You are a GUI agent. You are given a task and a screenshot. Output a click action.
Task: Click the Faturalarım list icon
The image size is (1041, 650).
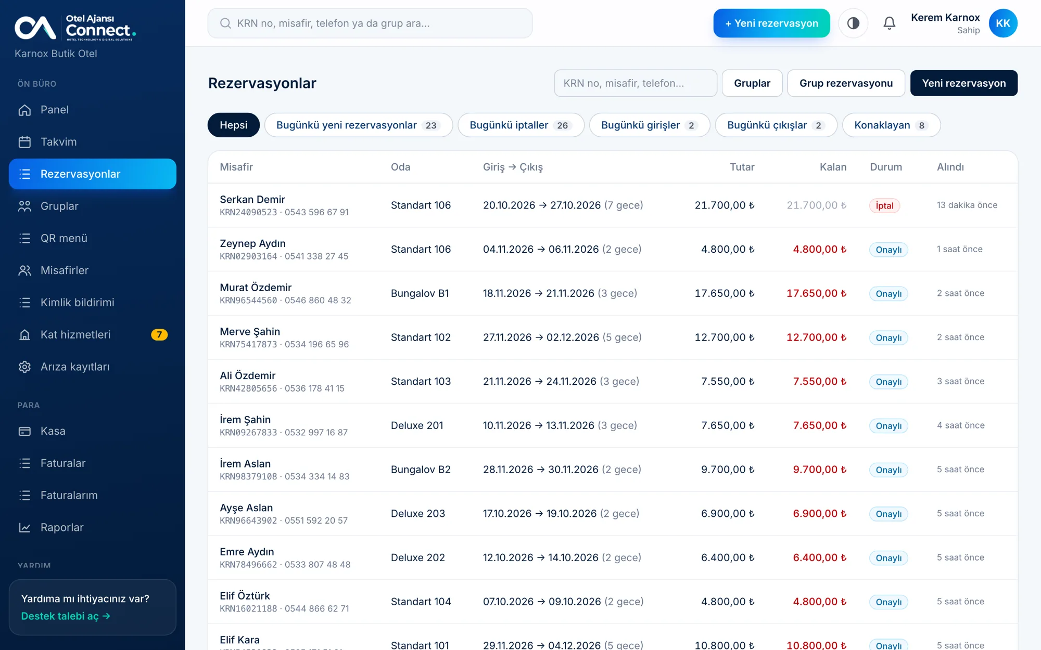coord(24,496)
